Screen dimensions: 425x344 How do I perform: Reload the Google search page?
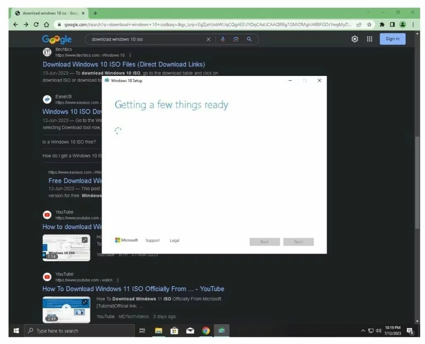pyautogui.click(x=36, y=24)
